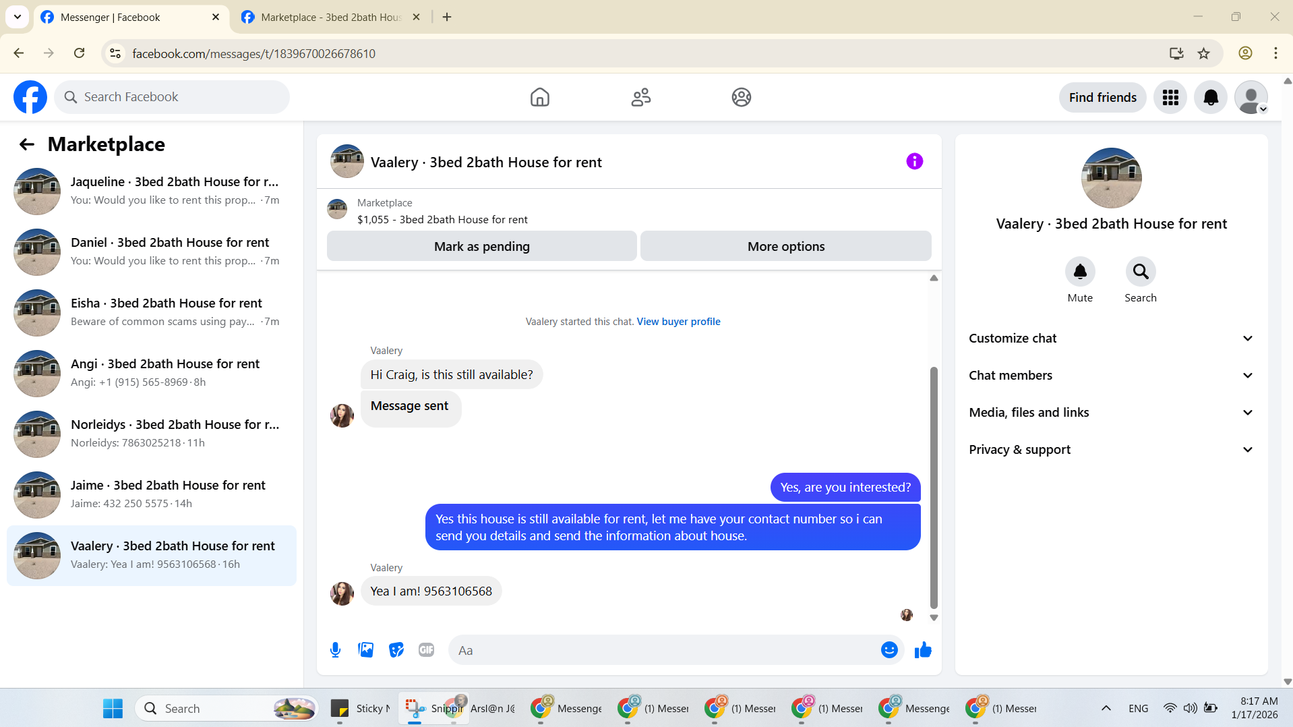Click the chat messages scrollbar thumb

tap(934, 487)
